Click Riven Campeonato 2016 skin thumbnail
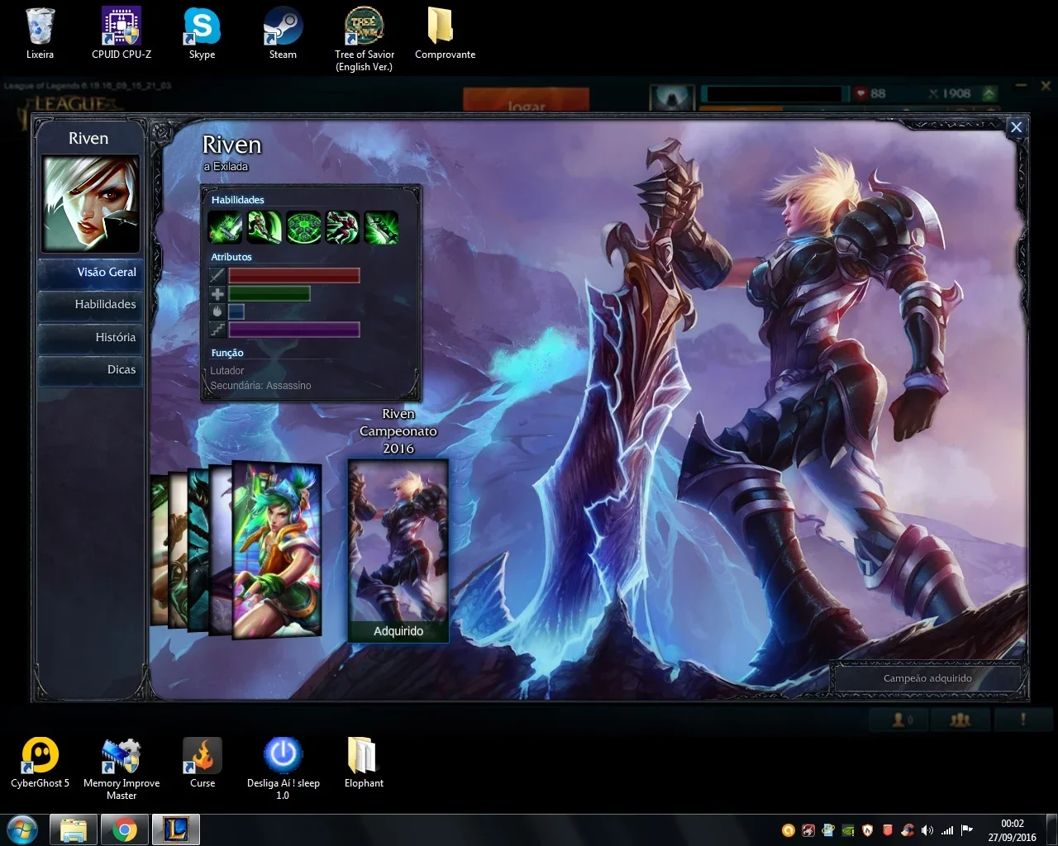 pyautogui.click(x=398, y=550)
